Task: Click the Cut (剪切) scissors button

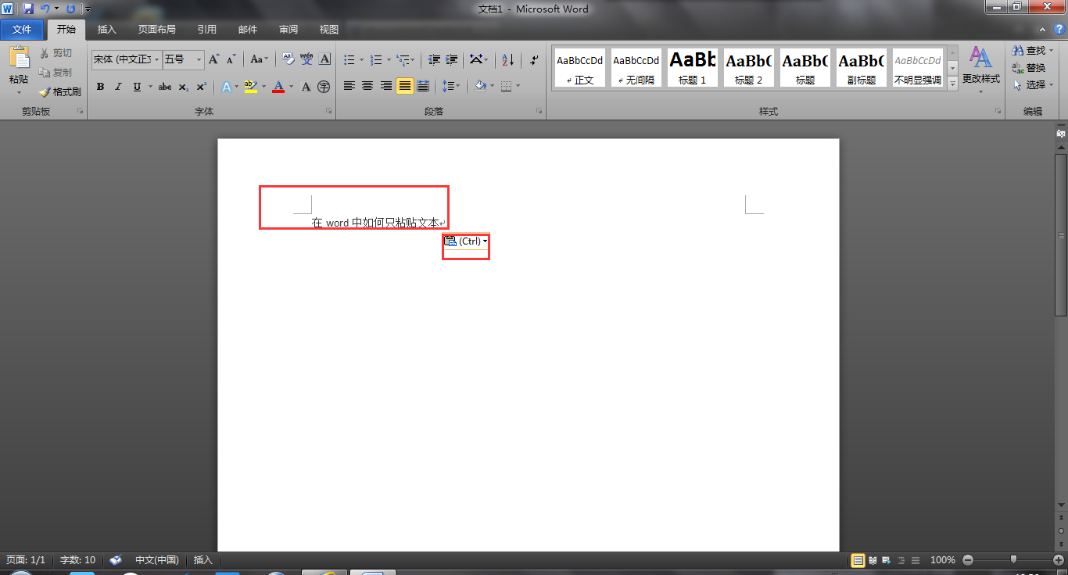Action: click(57, 53)
